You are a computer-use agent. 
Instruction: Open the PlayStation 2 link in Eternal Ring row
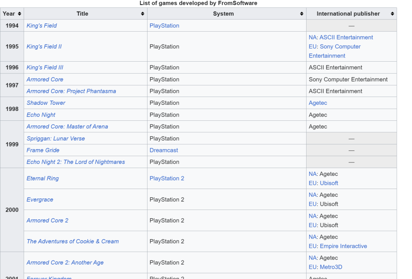point(166,178)
